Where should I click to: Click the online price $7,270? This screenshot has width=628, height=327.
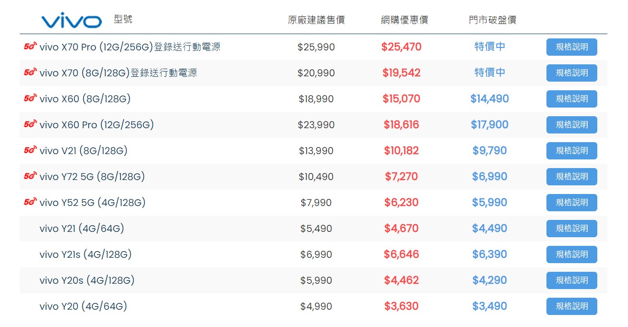coord(402,177)
